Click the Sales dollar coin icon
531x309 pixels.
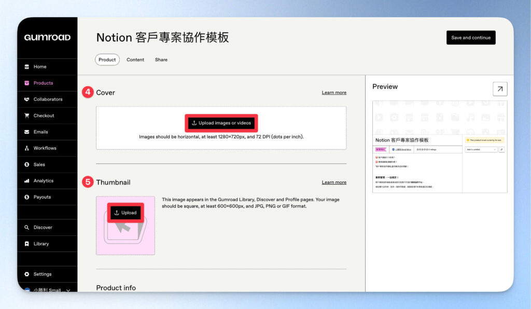[x=27, y=164]
